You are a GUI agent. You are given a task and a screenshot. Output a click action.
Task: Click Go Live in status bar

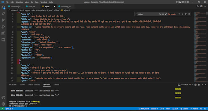click(184, 109)
